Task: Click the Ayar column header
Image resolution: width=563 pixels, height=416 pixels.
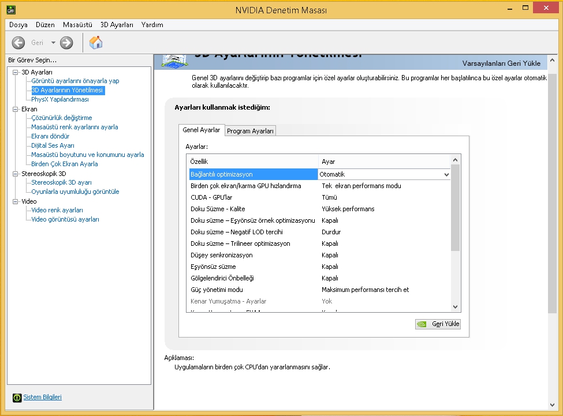Action: (x=384, y=162)
